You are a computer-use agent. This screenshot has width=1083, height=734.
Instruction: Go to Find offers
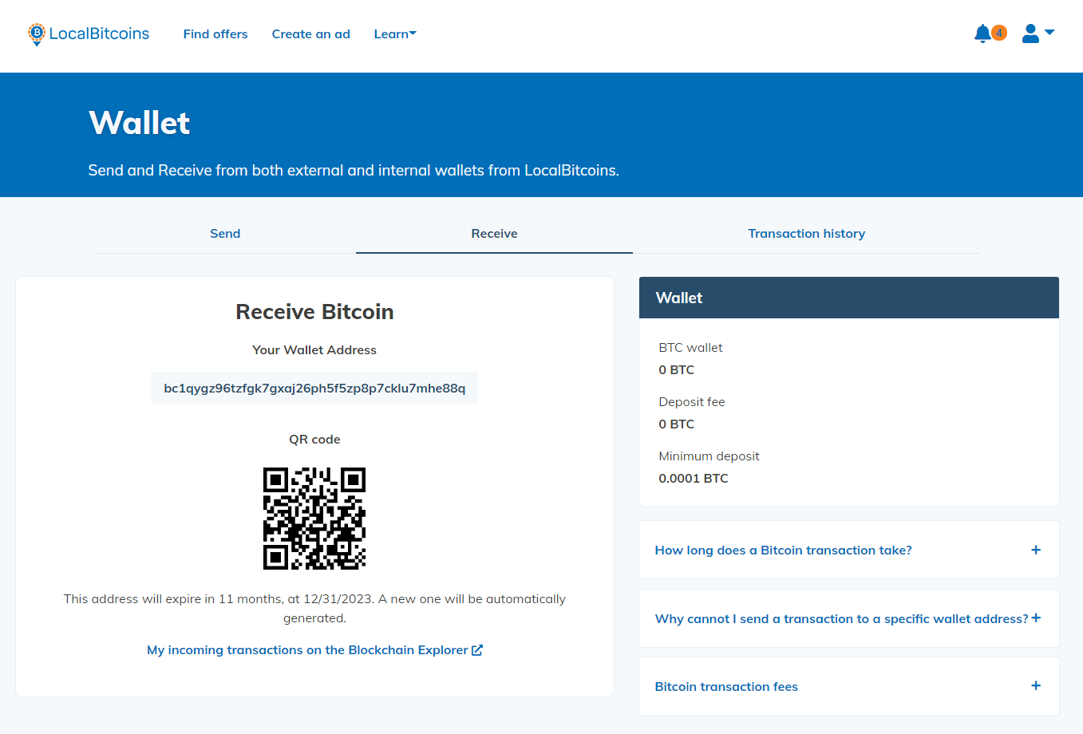pyautogui.click(x=215, y=34)
